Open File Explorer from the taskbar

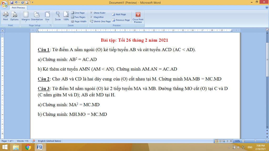[x=16, y=147]
